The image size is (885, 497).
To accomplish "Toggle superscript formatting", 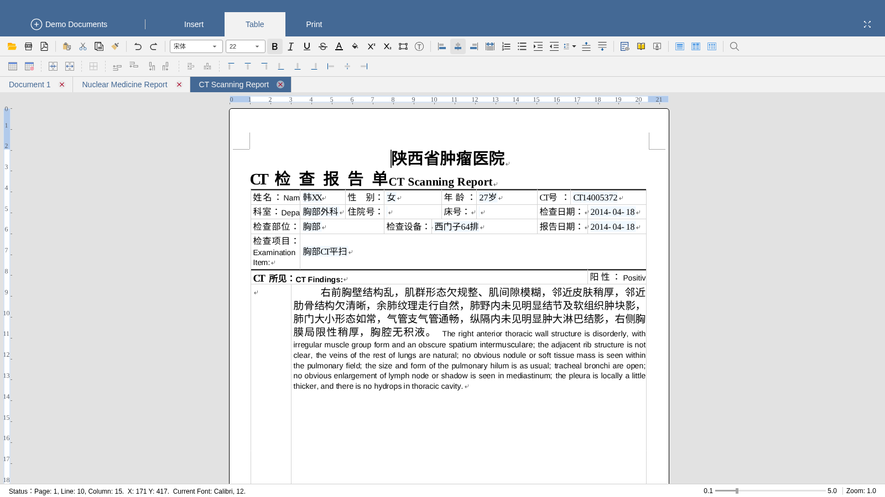I will coord(371,46).
